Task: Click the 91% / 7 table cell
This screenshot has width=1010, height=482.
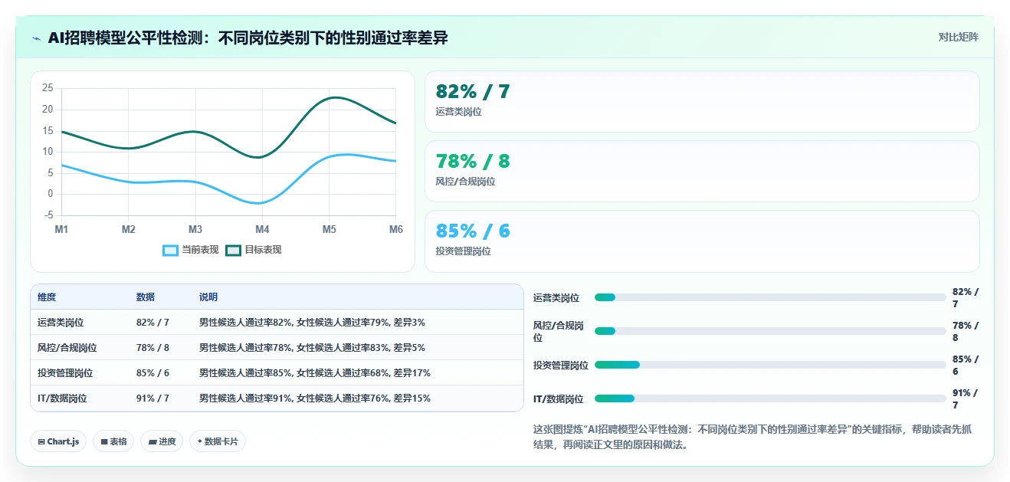Action: [152, 398]
